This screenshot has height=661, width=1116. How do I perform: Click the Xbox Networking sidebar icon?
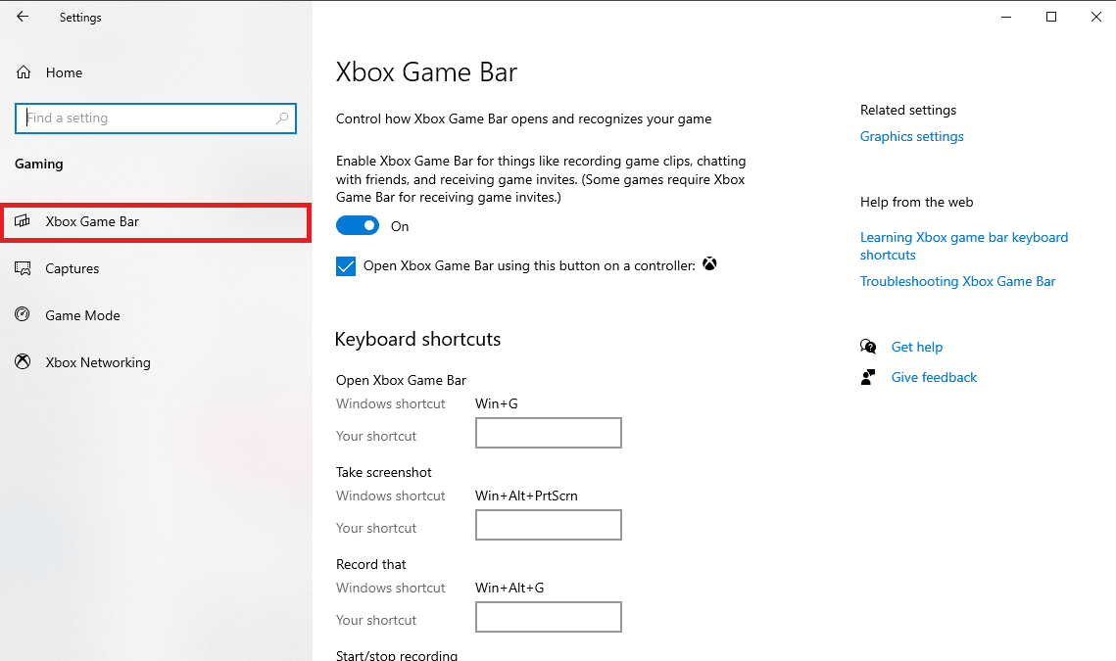pyautogui.click(x=23, y=361)
